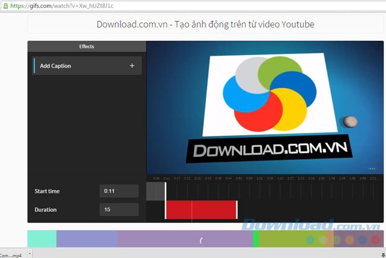Click the green padlock in address bar
Image resolution: width=386 pixels, height=258 pixels.
pyautogui.click(x=5, y=5)
